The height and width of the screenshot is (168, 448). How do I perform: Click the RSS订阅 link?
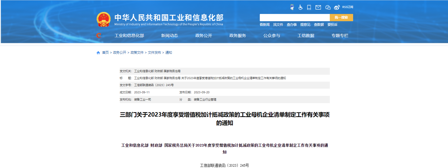click(x=347, y=7)
